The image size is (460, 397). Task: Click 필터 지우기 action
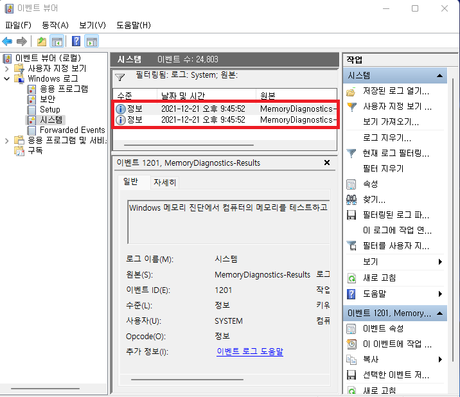tap(383, 169)
